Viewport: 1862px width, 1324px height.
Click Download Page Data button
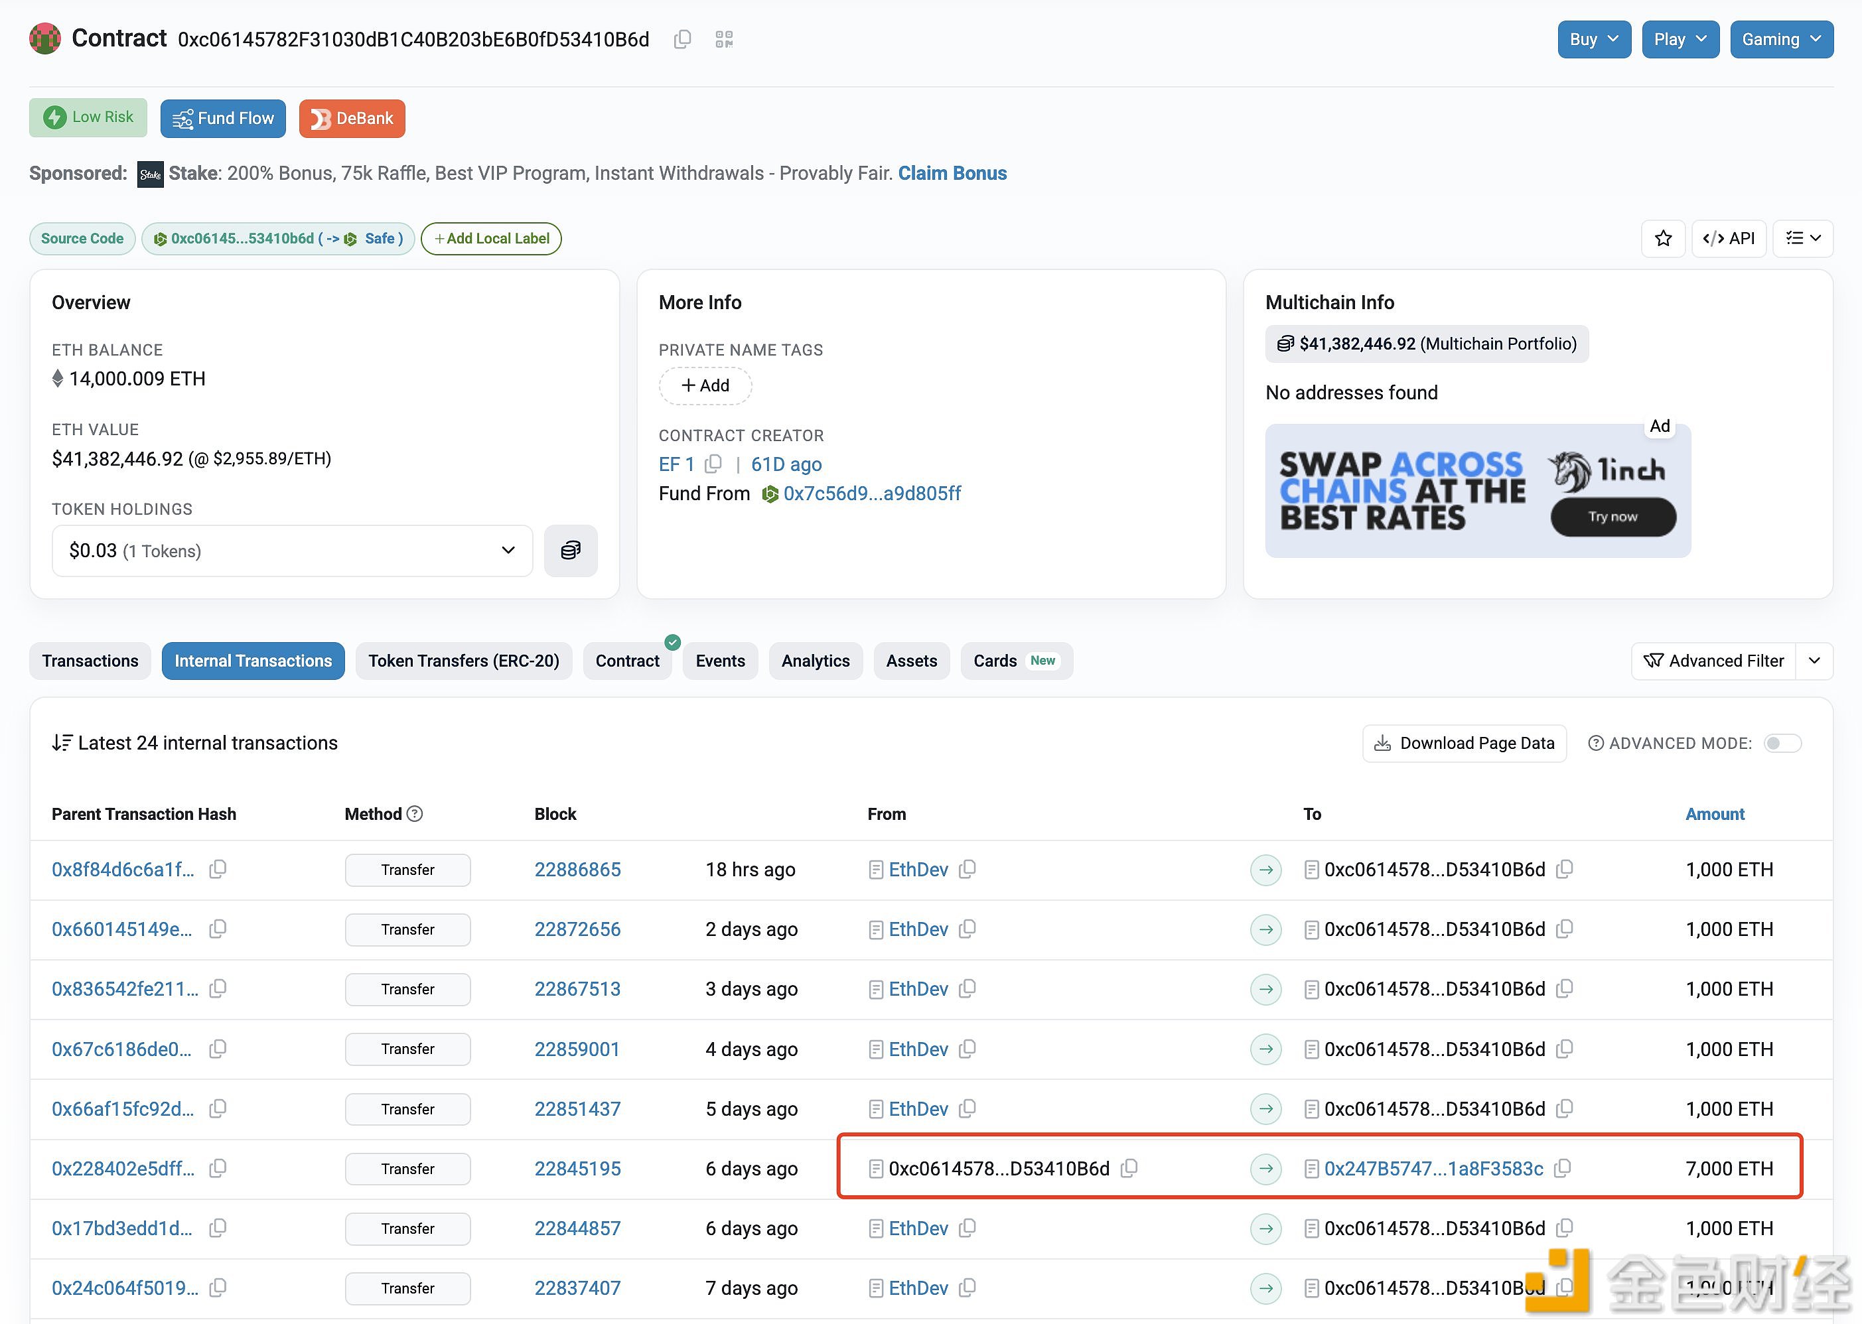pos(1464,743)
